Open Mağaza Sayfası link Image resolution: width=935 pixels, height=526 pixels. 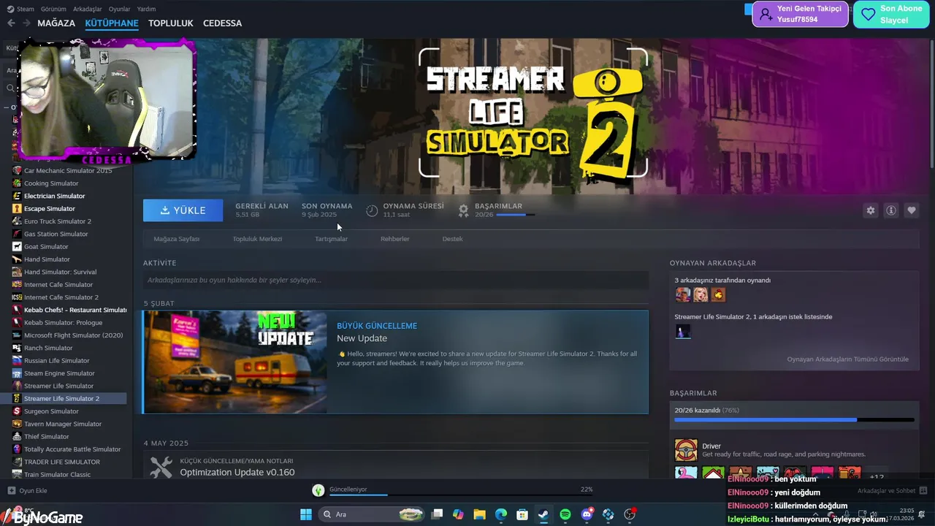[176, 239]
